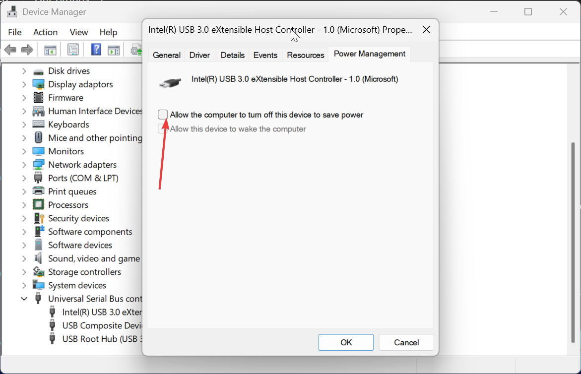Viewport: 581px width, 374px height.
Task: Open the View menu
Action: pyautogui.click(x=78, y=32)
